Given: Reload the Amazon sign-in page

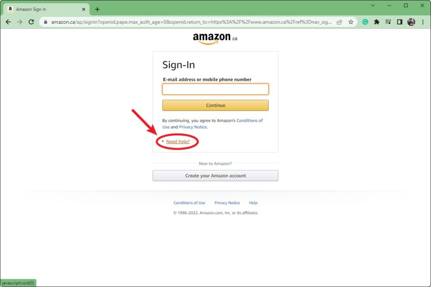Looking at the screenshot, I should pyautogui.click(x=31, y=22).
